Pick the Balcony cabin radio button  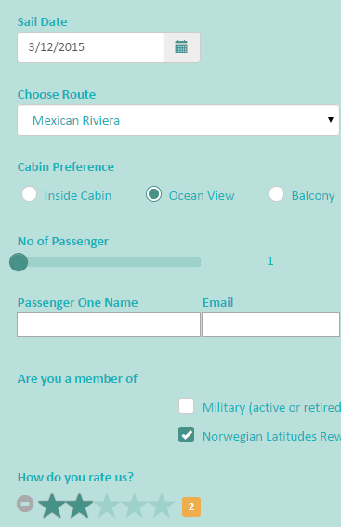click(276, 194)
